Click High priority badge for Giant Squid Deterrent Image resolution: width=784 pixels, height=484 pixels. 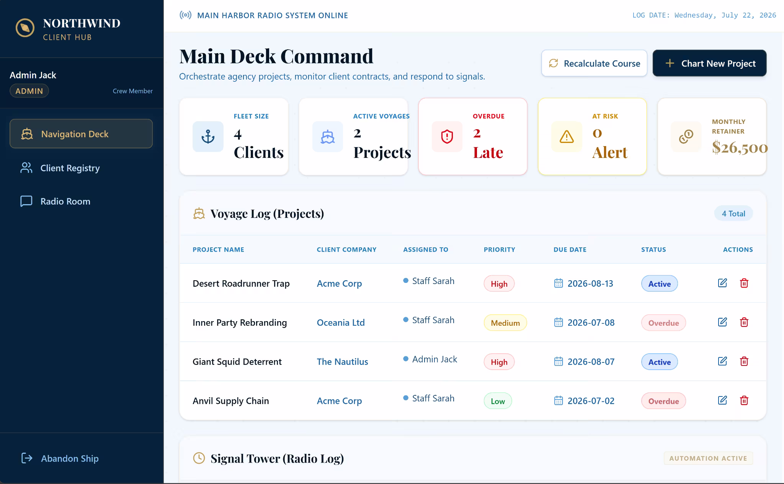[499, 362]
